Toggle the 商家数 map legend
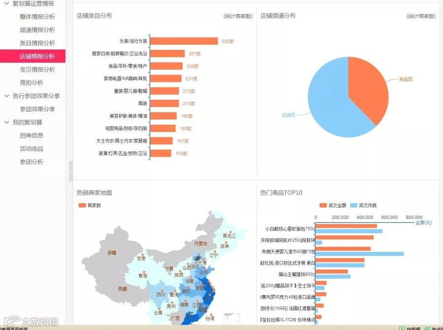Viewport: 443px width, 330px height. tap(90, 205)
